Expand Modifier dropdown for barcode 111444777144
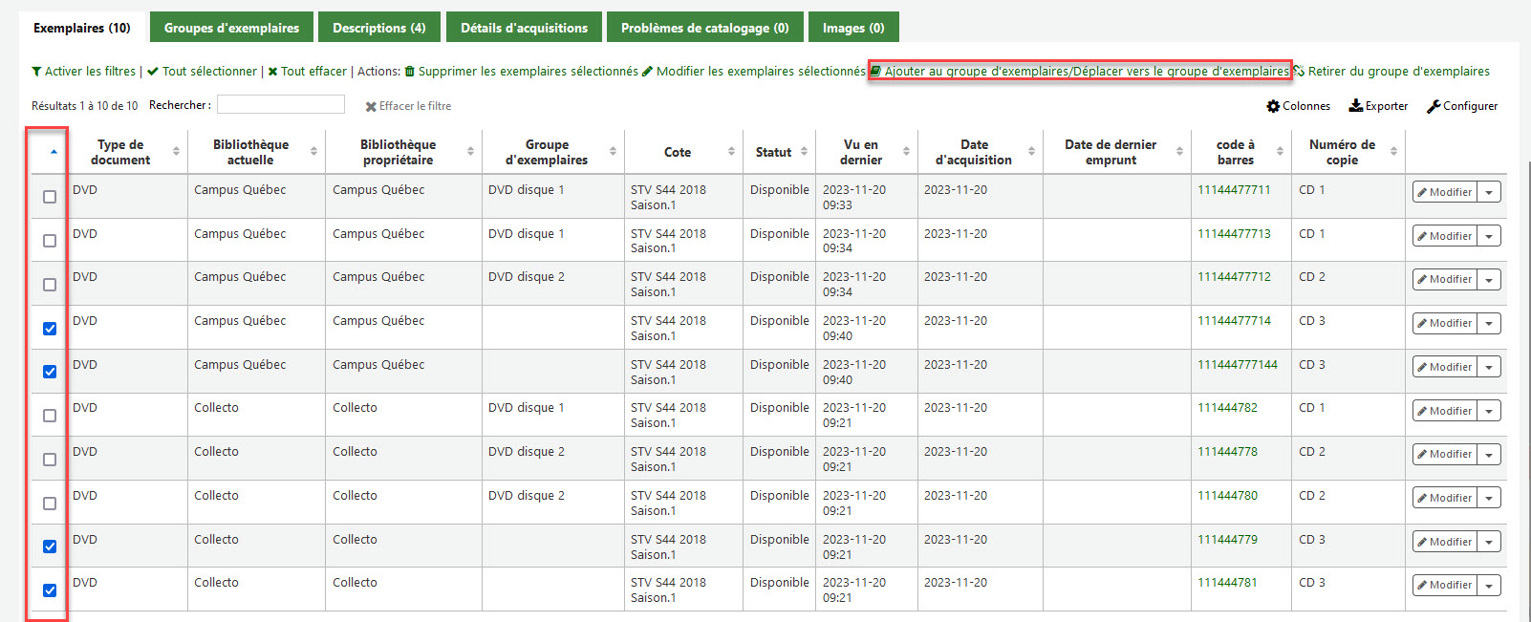Viewport: 1531px width, 622px height. (1489, 367)
